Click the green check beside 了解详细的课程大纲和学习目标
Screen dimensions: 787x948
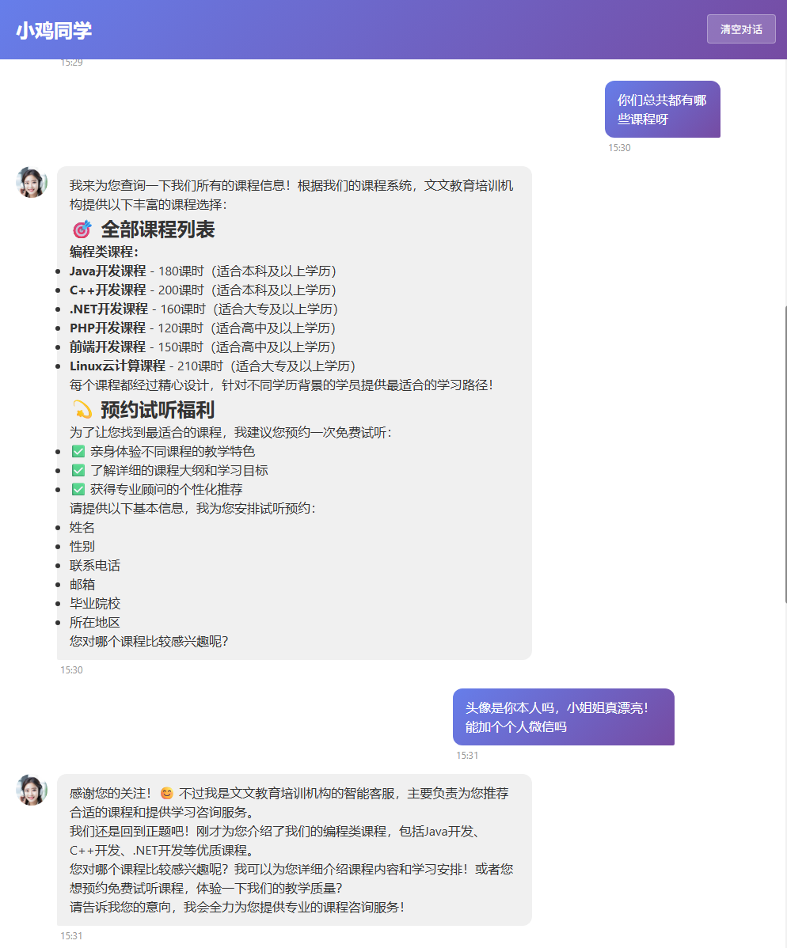pyautogui.click(x=78, y=470)
